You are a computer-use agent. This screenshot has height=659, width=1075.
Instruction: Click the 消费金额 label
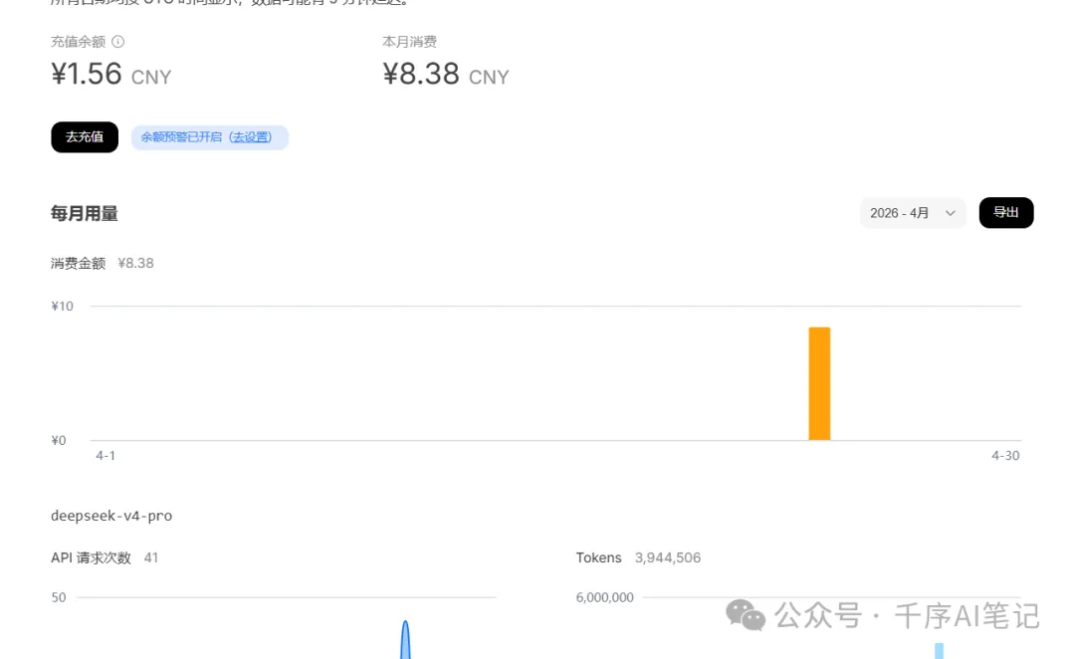pos(79,264)
